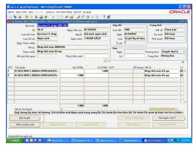This screenshot has height=146, width=194.
Task: Click the Tổng Kiểm soát field
Action: pyautogui.click(x=96, y=56)
